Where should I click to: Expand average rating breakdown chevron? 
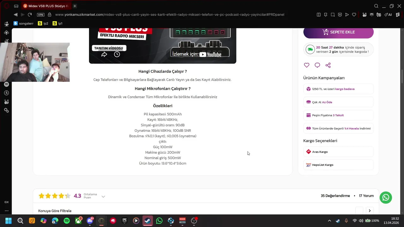[x=103, y=196]
